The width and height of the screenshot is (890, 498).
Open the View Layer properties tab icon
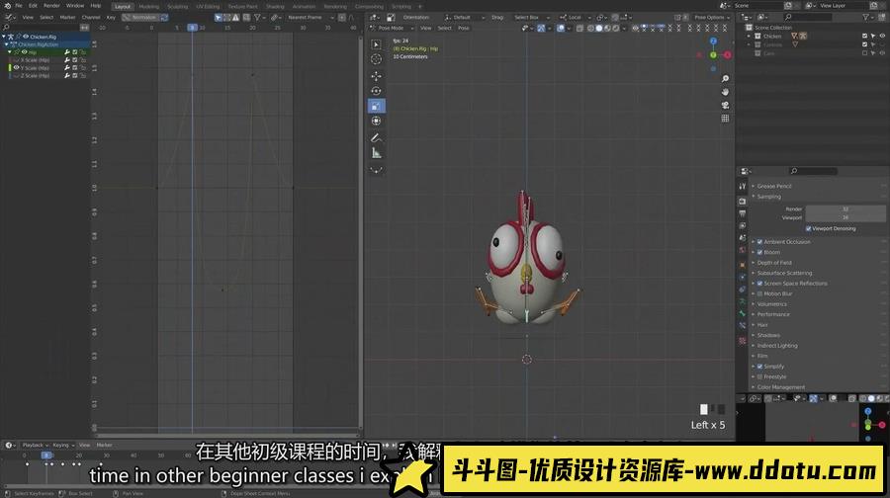743,225
